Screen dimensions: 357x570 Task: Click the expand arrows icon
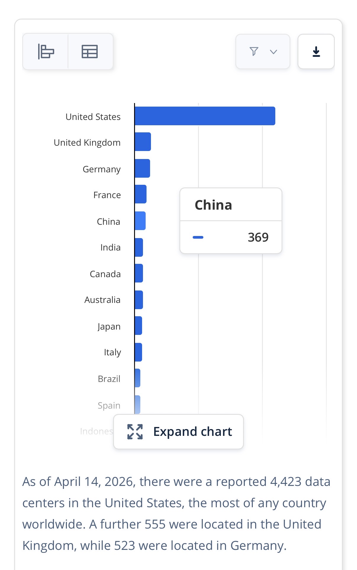(135, 432)
